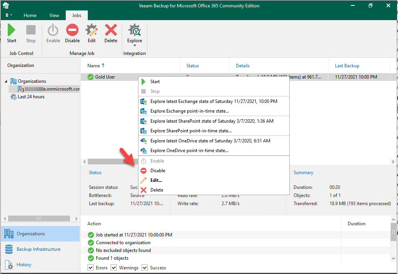Viewport: 398px width, 274px height.
Task: Open the History navigation pane
Action: point(40,265)
